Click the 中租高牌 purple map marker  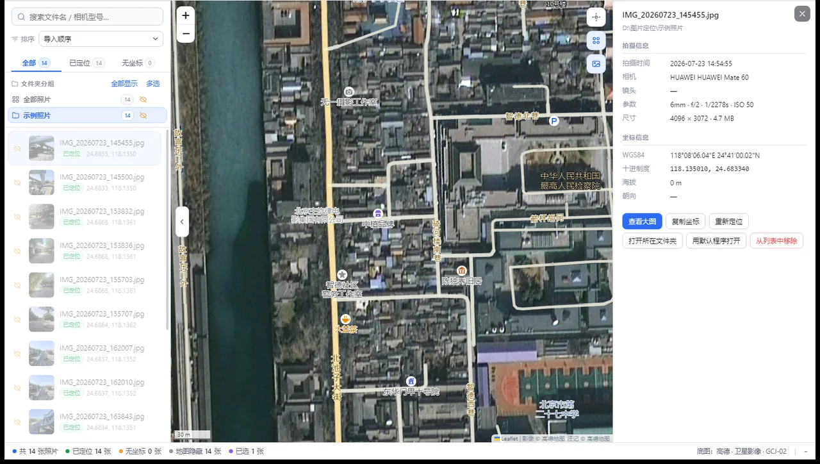pyautogui.click(x=378, y=213)
